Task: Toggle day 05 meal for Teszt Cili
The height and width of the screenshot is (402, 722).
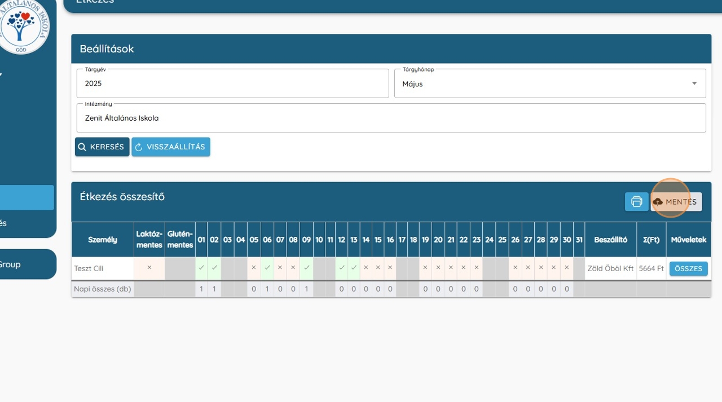Action: pyautogui.click(x=254, y=268)
